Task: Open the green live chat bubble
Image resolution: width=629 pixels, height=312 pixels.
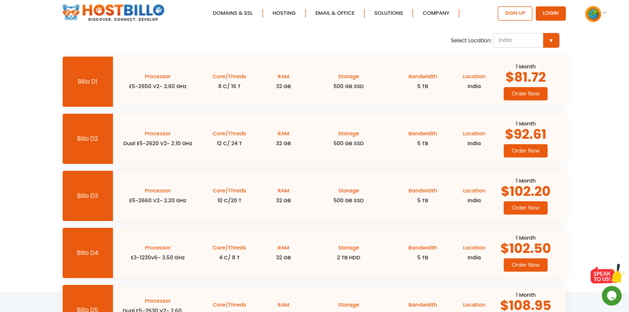Action: [x=611, y=296]
